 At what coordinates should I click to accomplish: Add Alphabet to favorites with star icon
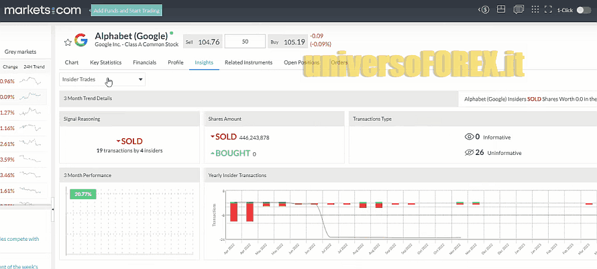tap(68, 42)
